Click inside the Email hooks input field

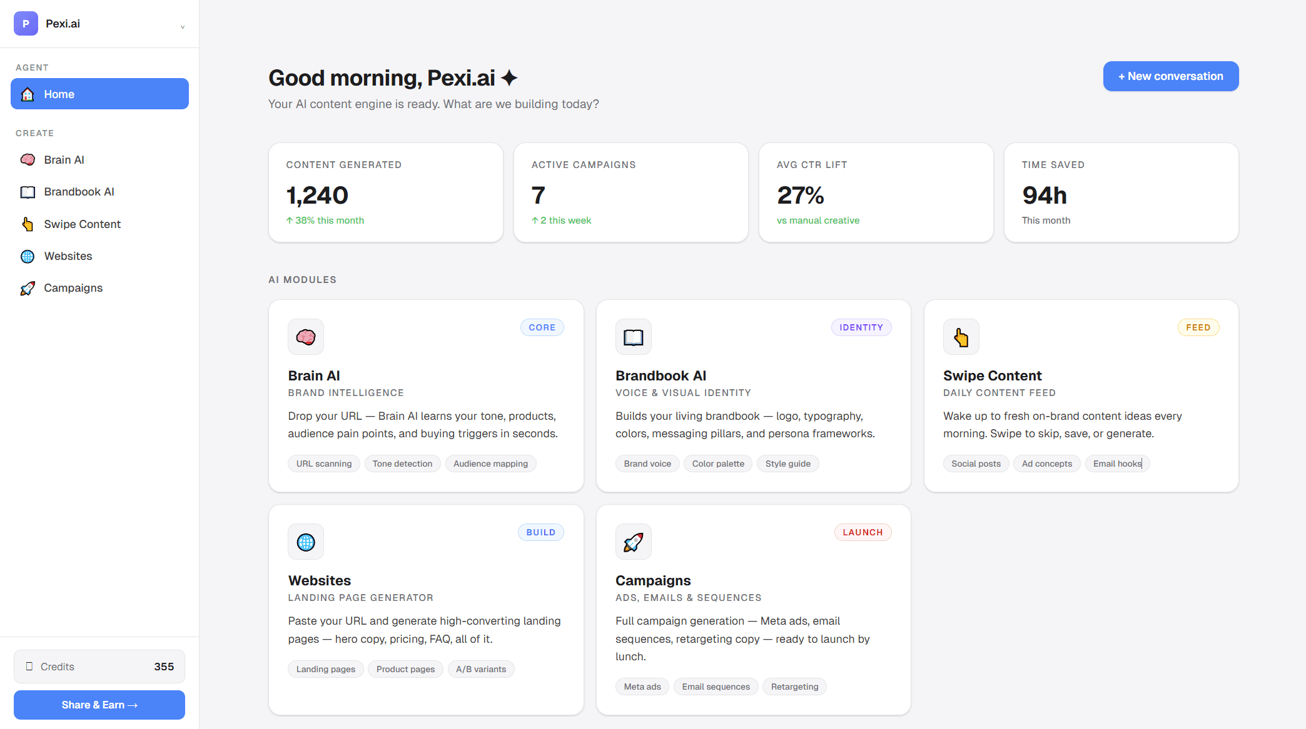point(1117,463)
